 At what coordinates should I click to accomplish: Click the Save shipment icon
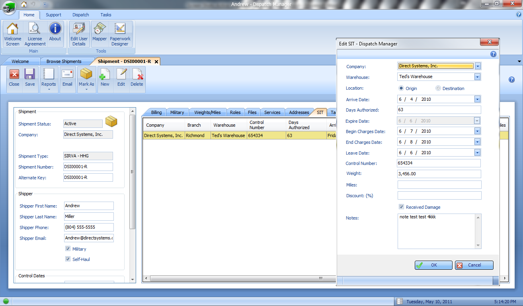pyautogui.click(x=30, y=78)
